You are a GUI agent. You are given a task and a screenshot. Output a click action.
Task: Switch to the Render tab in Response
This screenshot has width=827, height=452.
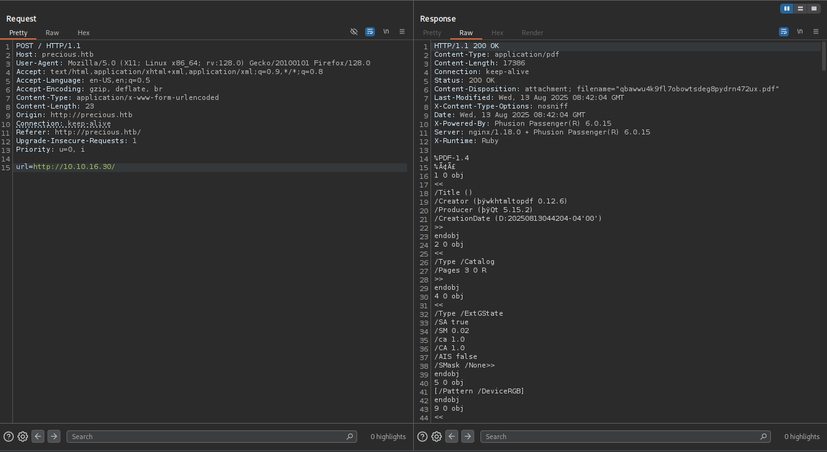(532, 33)
